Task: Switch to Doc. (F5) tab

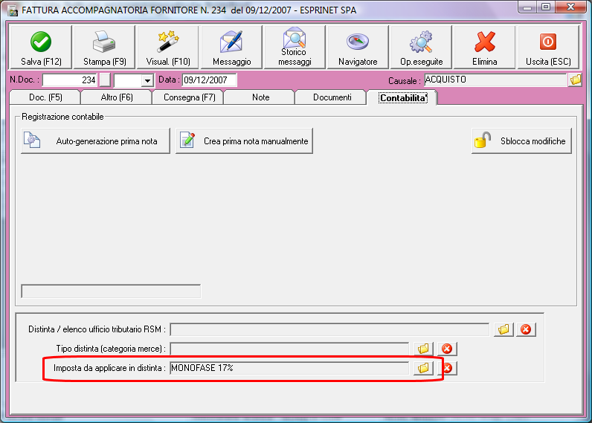Action: click(45, 97)
